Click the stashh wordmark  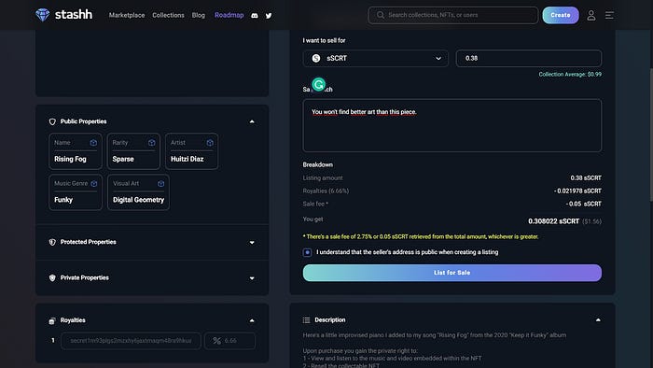(74, 15)
